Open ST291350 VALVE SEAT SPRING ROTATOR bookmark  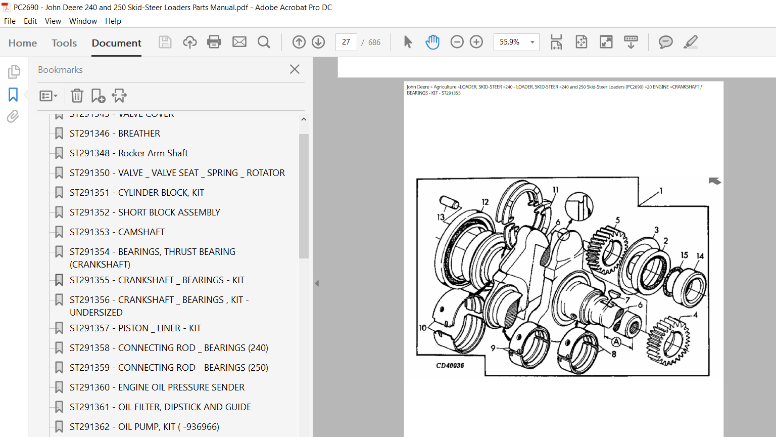pos(177,173)
